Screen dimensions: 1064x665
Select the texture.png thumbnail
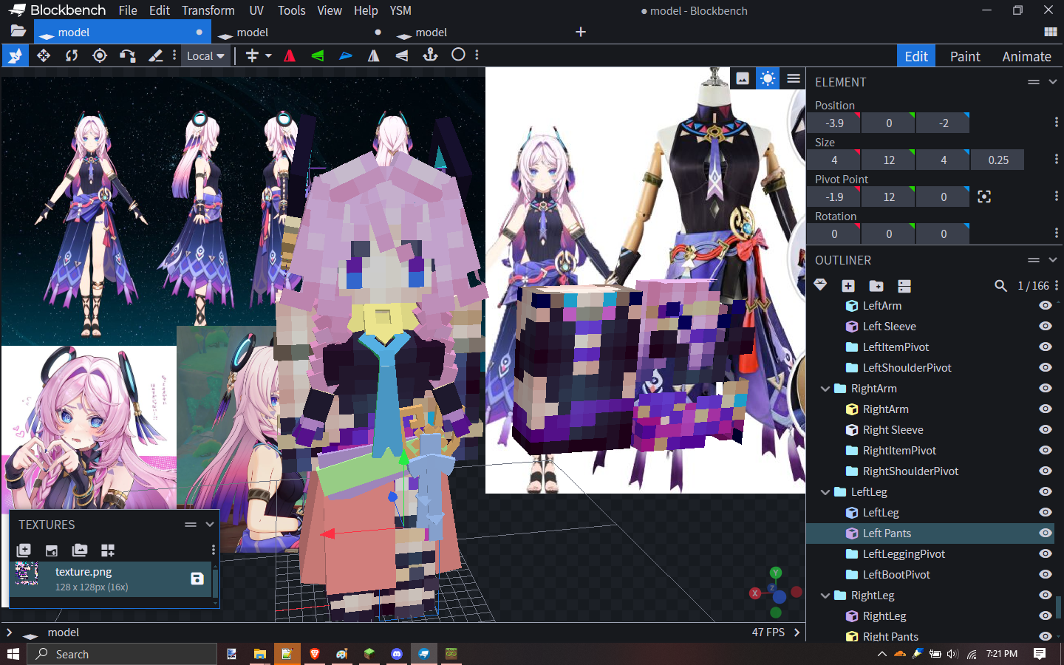[x=28, y=574]
